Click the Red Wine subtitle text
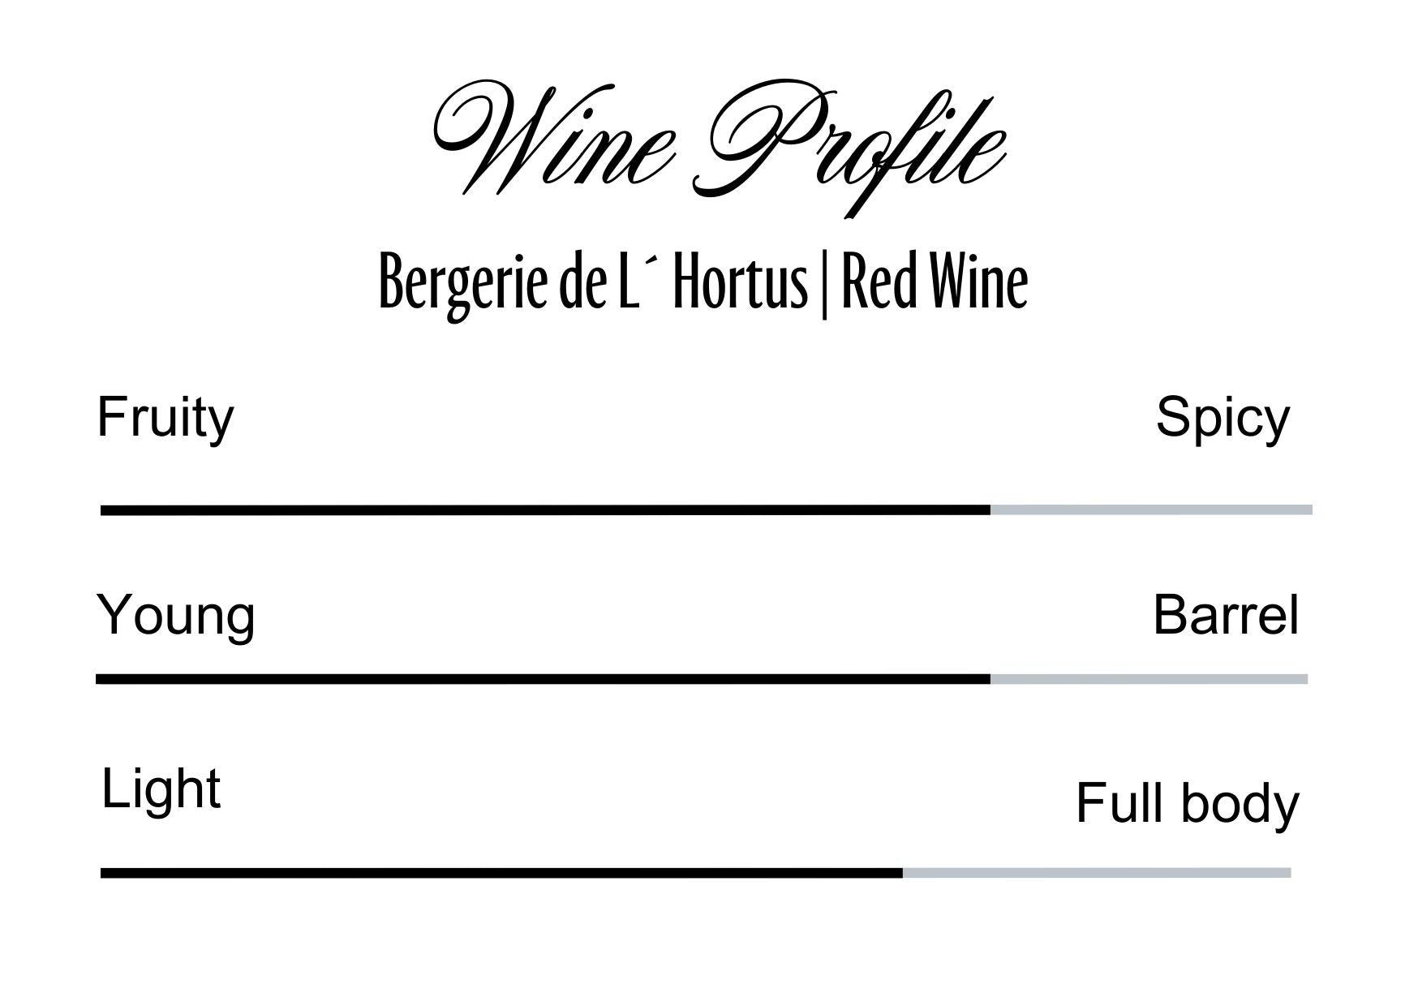The height and width of the screenshot is (1006, 1418). point(935,282)
